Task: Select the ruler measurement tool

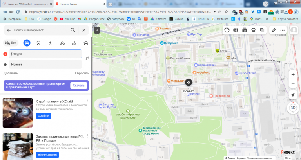Action: tap(274, 30)
